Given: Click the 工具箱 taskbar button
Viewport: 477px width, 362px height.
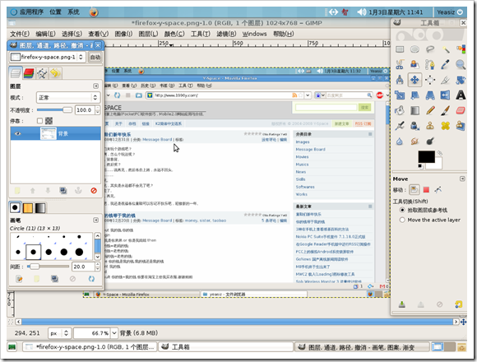Looking at the screenshot, I should tap(225, 347).
